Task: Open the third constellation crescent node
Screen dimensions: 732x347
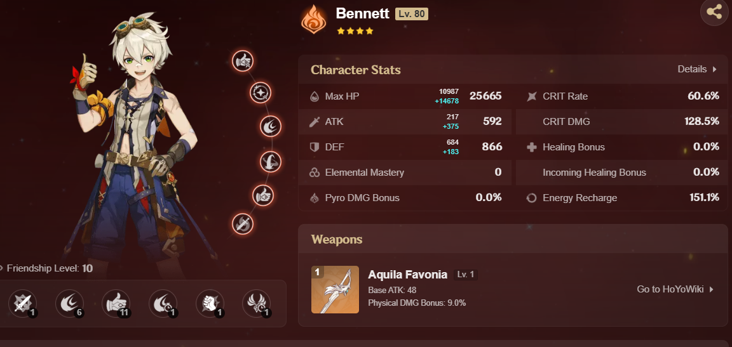Action: coord(271,126)
